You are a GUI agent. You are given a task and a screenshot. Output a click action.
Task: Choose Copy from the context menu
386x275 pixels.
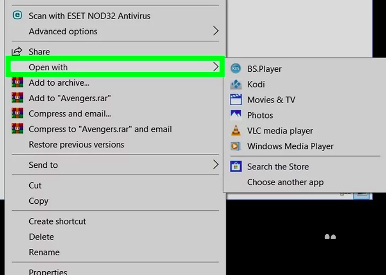click(115, 201)
